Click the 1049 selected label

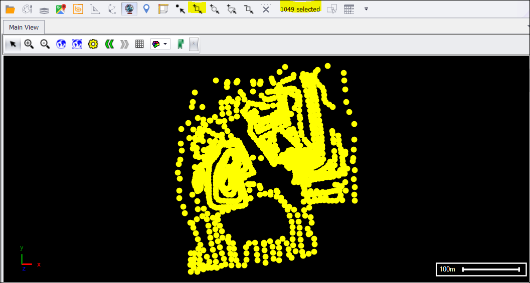[x=300, y=9]
